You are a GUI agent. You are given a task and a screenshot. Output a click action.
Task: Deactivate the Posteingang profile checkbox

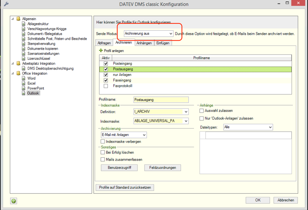pos(106,64)
